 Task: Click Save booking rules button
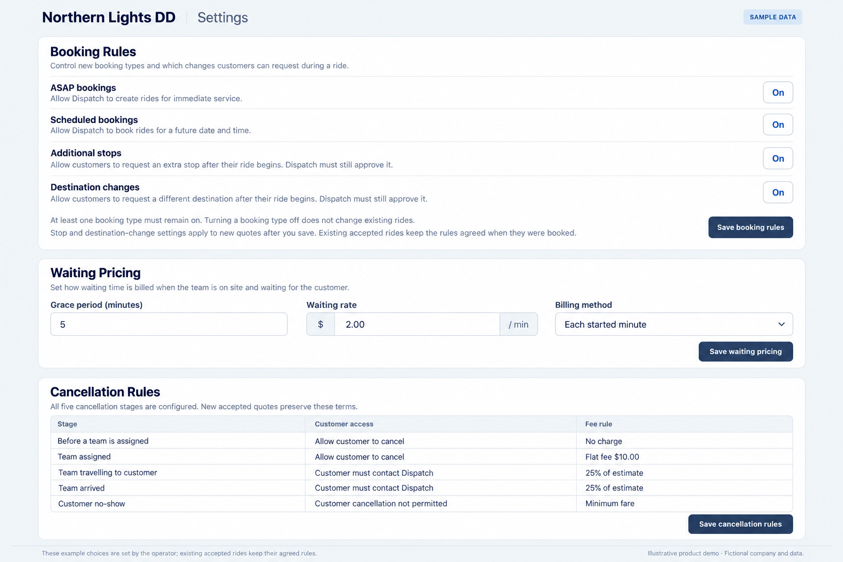750,227
